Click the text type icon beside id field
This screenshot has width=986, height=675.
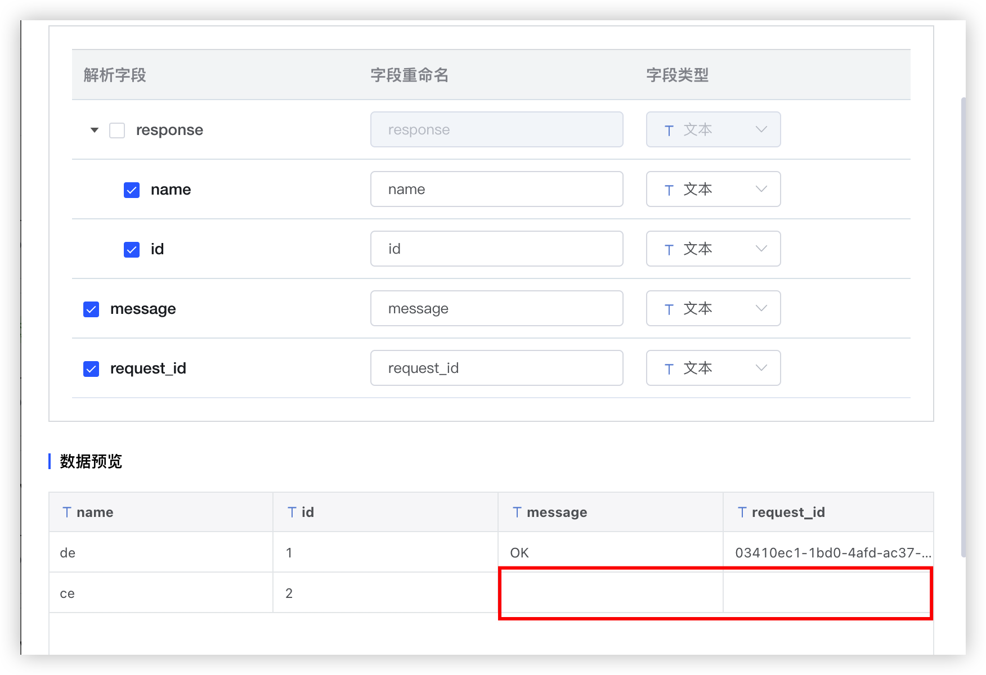[x=669, y=249]
